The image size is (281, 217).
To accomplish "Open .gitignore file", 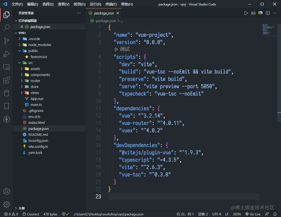I will pyautogui.click(x=36, y=111).
